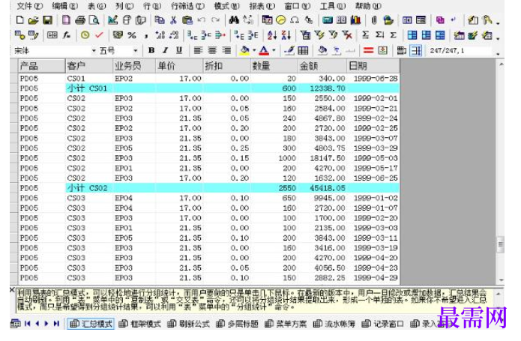This screenshot has width=521, height=341.
Task: Click the 框架模式 button
Action: point(139,324)
